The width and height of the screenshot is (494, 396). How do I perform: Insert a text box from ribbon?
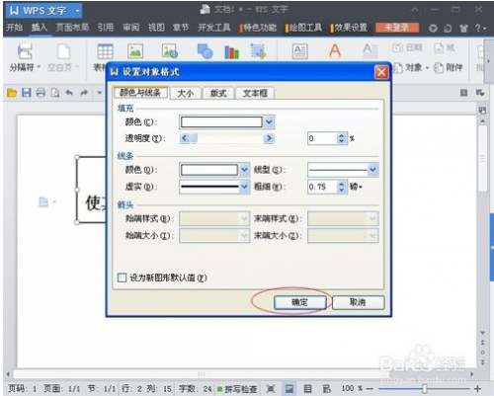[300, 51]
